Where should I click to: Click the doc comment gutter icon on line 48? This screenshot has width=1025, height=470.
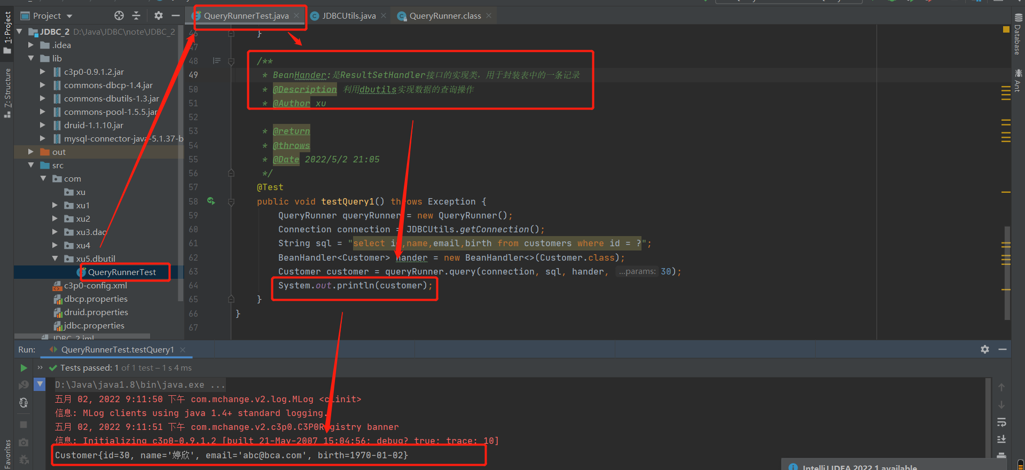pos(216,61)
